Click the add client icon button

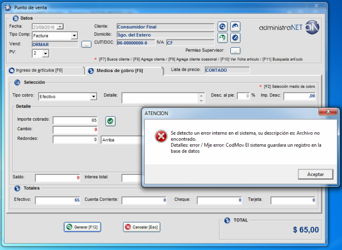tap(235, 27)
